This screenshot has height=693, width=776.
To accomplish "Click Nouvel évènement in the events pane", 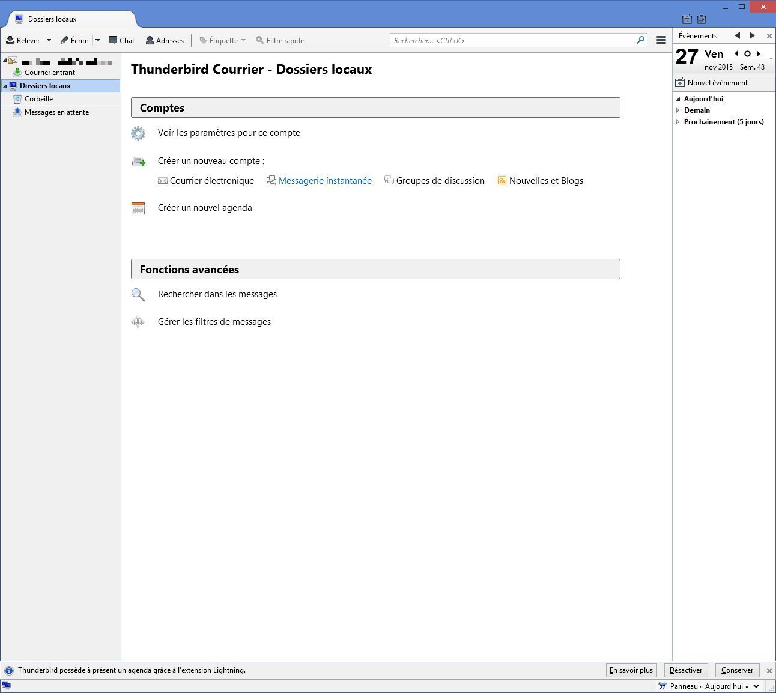I will (717, 83).
